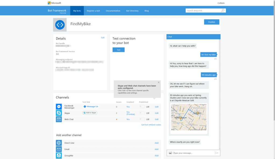Click the Direct Line globe icon

tap(59, 143)
